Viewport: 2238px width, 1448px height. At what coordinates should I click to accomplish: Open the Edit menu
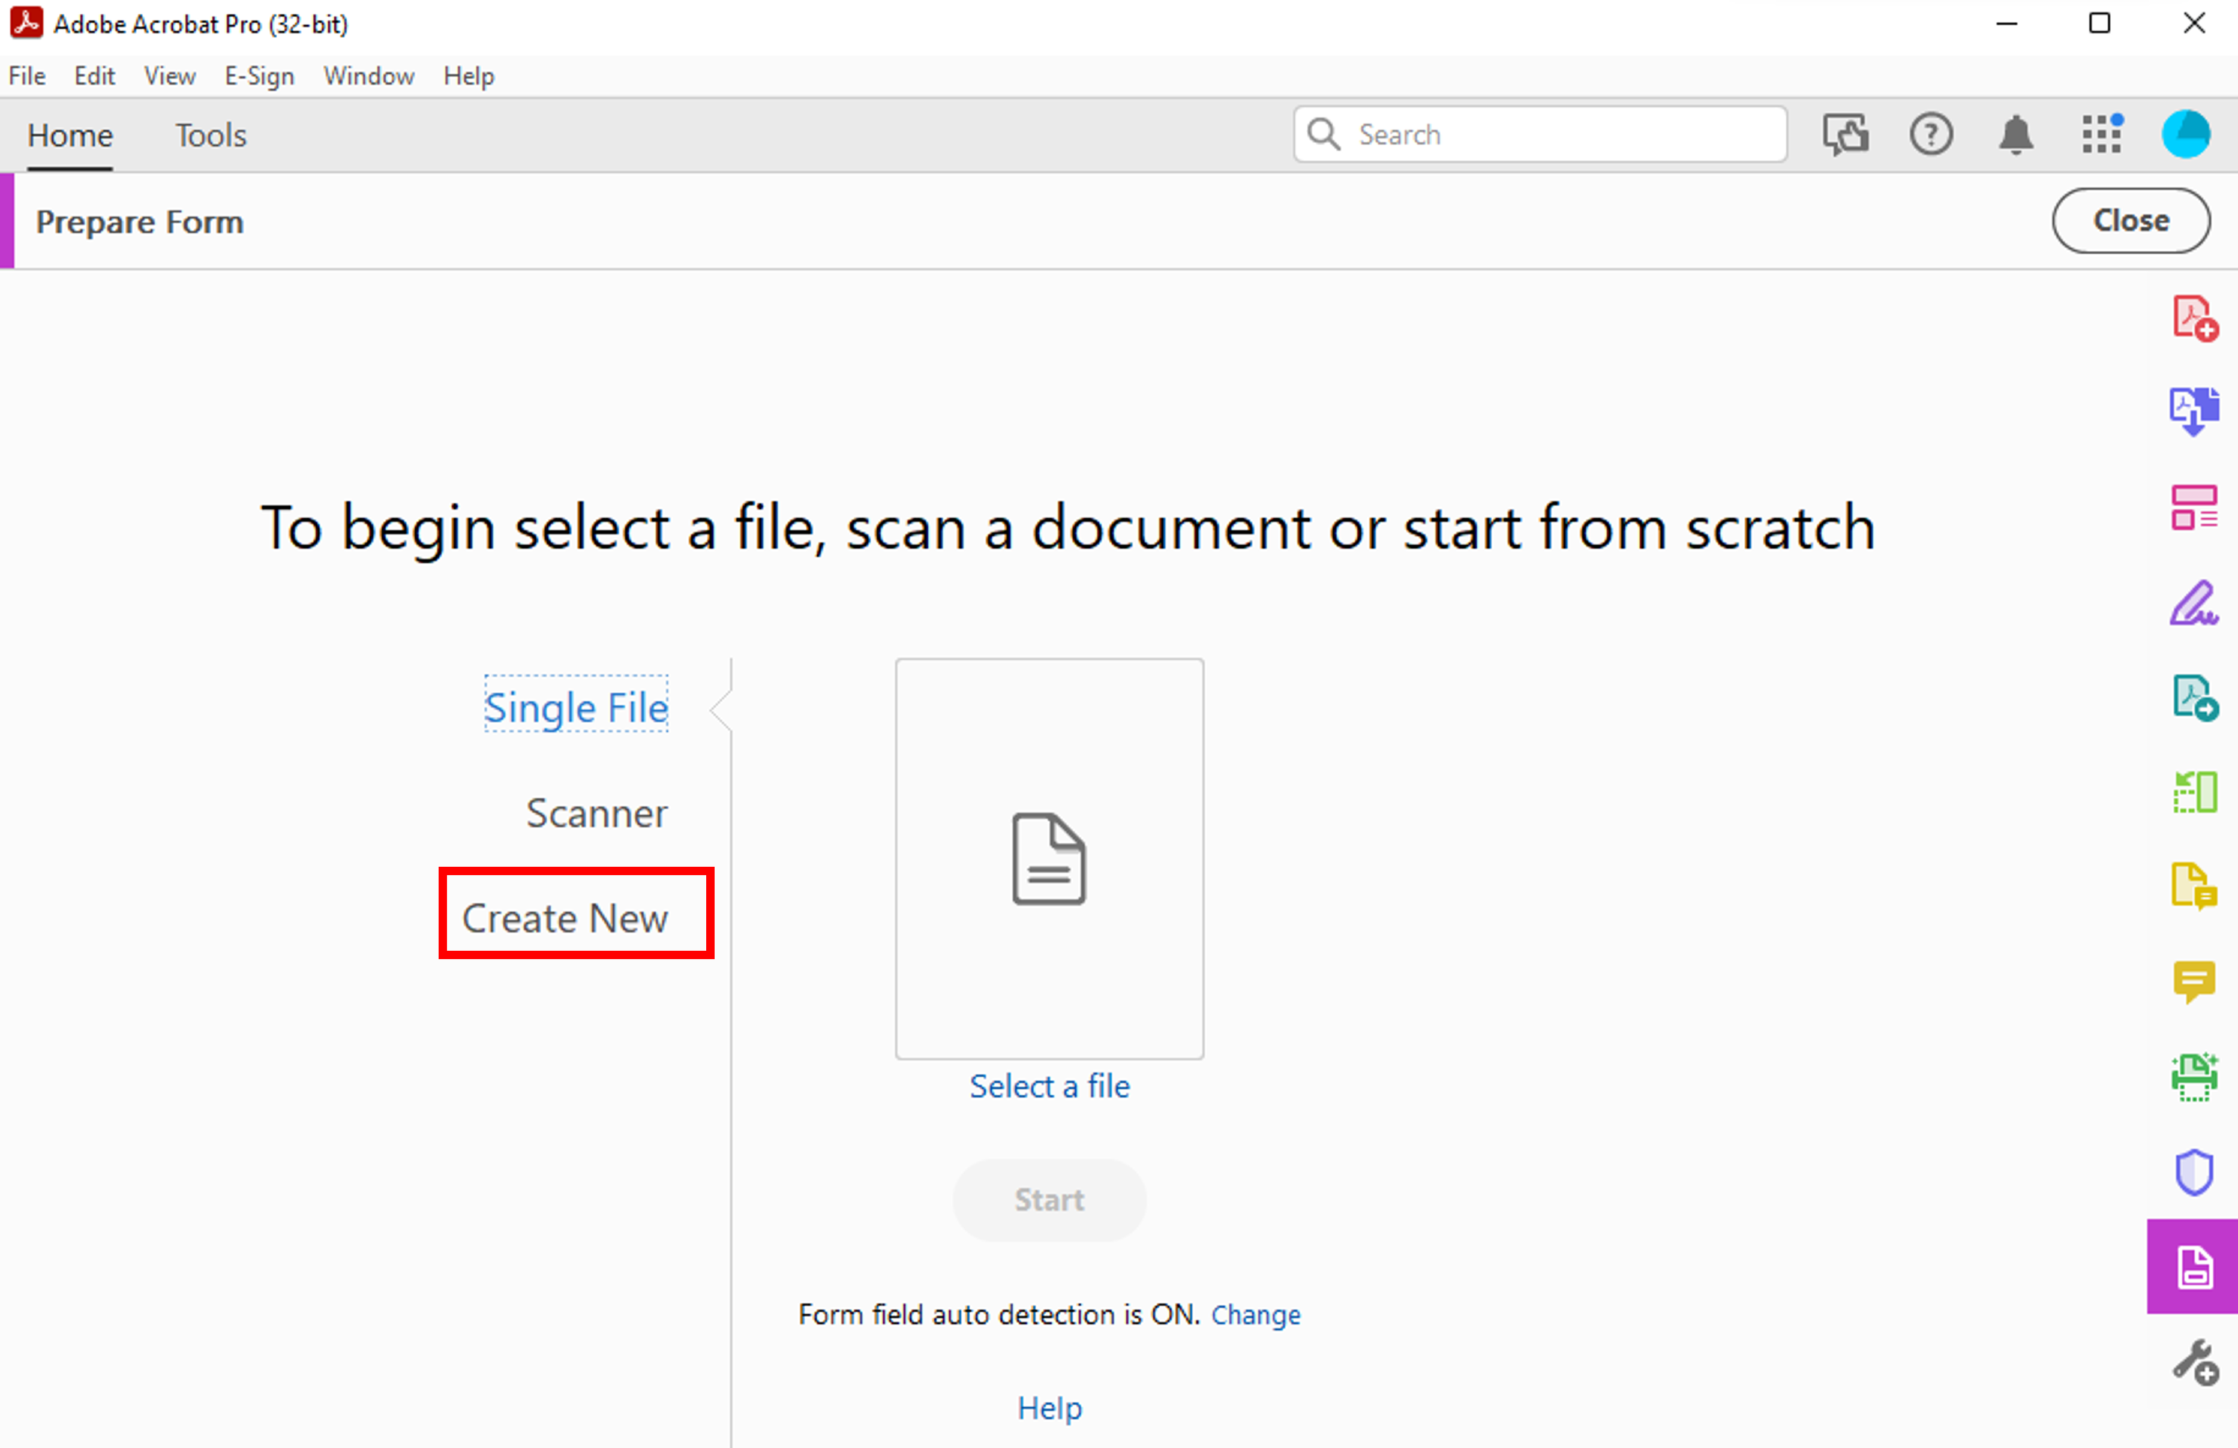click(x=94, y=76)
